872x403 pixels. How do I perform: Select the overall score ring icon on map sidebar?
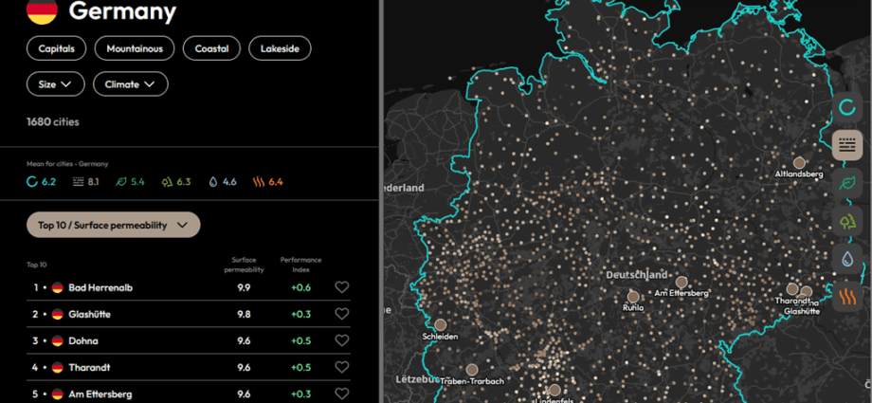click(x=847, y=107)
